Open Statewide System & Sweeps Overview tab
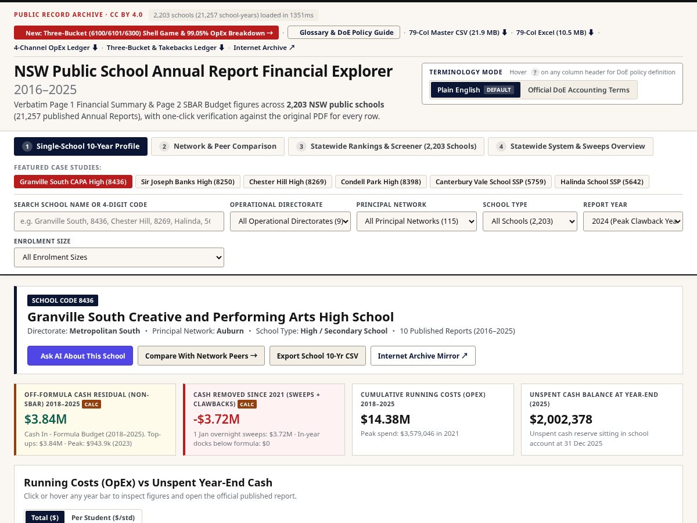The height and width of the screenshot is (523, 697). [x=570, y=146]
